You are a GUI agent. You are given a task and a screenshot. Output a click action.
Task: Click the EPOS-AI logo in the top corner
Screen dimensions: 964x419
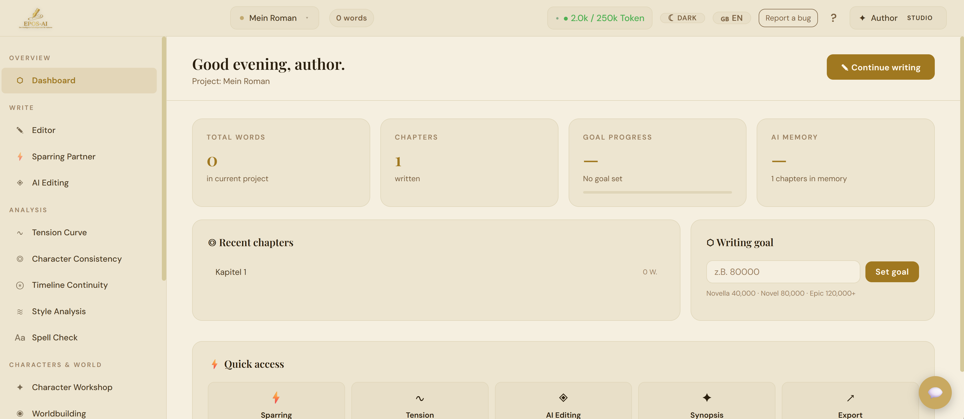pos(36,18)
